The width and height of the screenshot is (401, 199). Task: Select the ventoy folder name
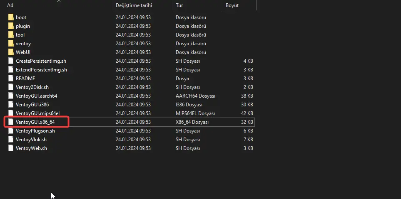pos(23,44)
